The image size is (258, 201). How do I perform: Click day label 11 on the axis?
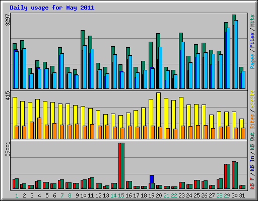pos(91,195)
